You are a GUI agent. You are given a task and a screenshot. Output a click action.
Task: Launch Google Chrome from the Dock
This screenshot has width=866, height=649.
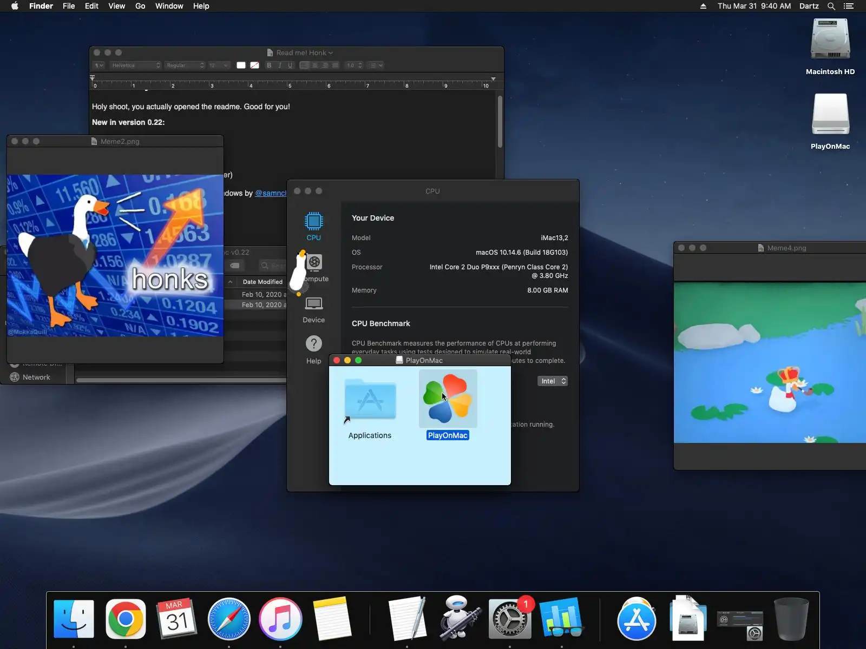pyautogui.click(x=126, y=619)
